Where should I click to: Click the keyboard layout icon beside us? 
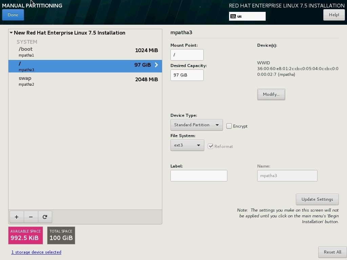[x=233, y=16]
